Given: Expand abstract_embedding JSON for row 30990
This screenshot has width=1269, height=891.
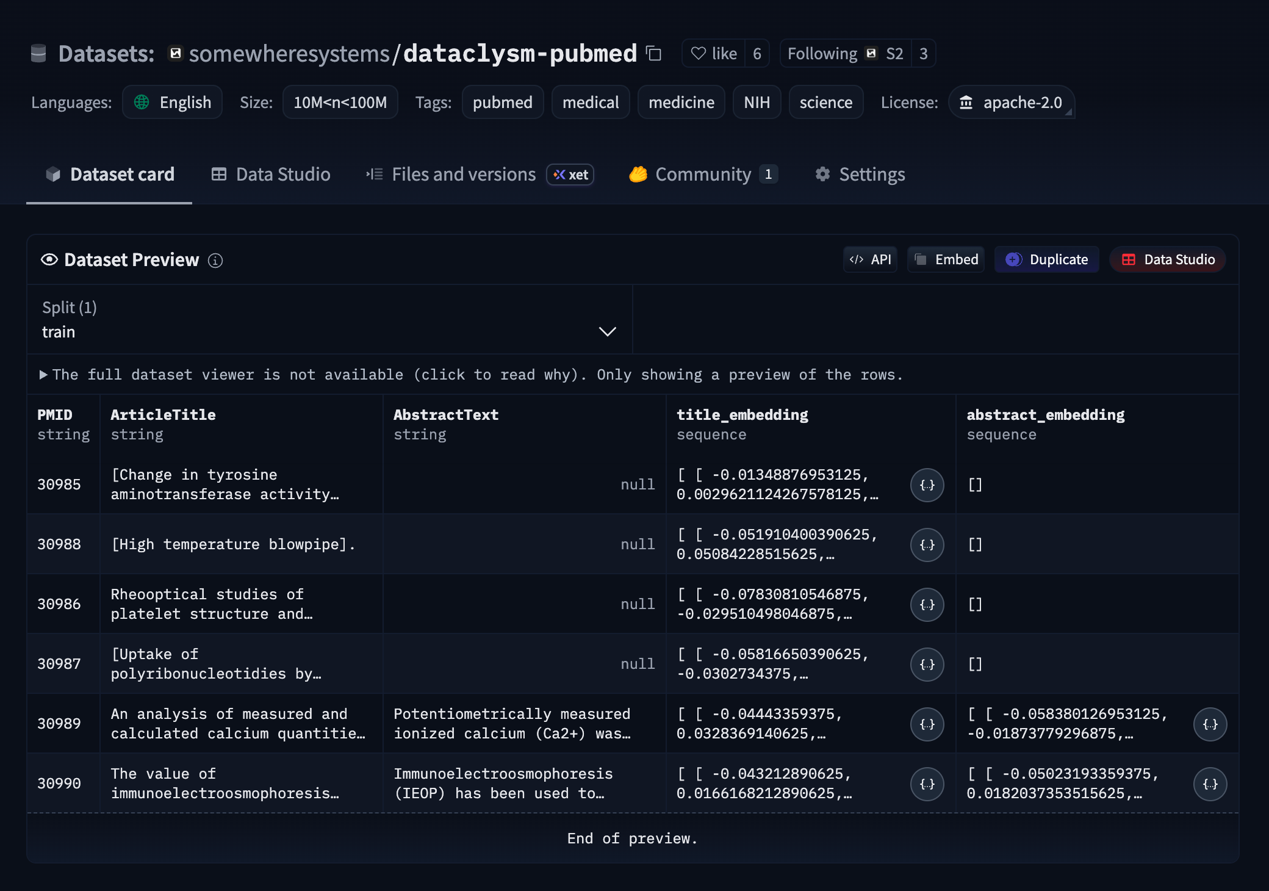Looking at the screenshot, I should pos(1210,784).
